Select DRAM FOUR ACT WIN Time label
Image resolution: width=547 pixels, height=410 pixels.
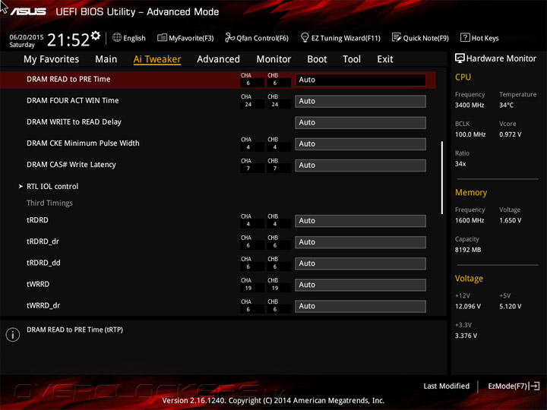pos(73,100)
